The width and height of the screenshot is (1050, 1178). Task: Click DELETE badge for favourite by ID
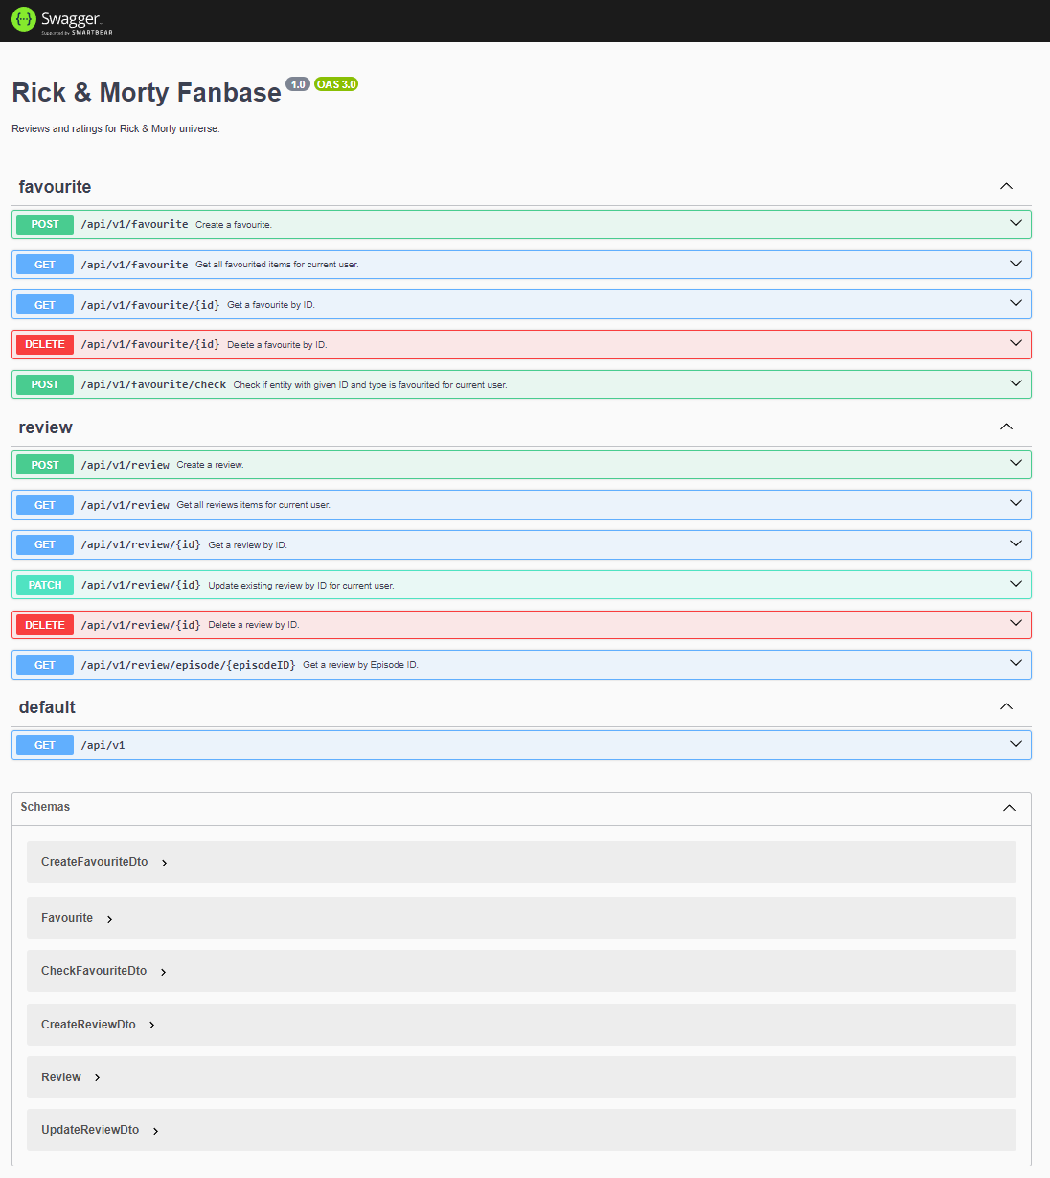pos(45,344)
